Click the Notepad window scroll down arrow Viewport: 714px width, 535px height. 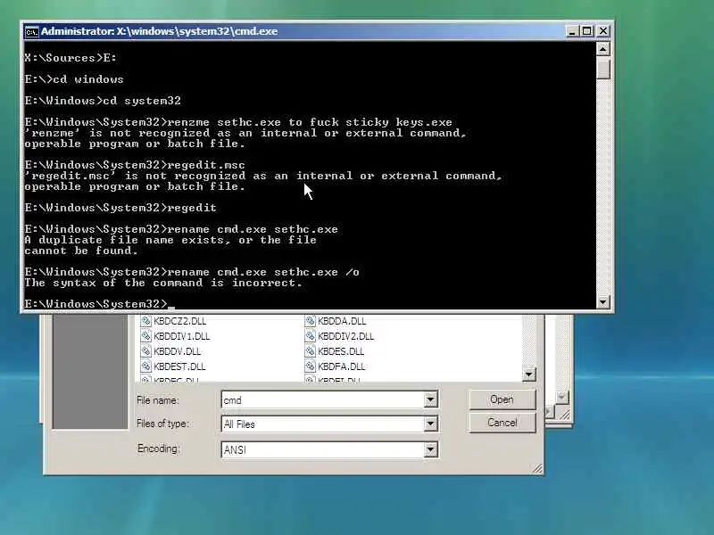(561, 397)
